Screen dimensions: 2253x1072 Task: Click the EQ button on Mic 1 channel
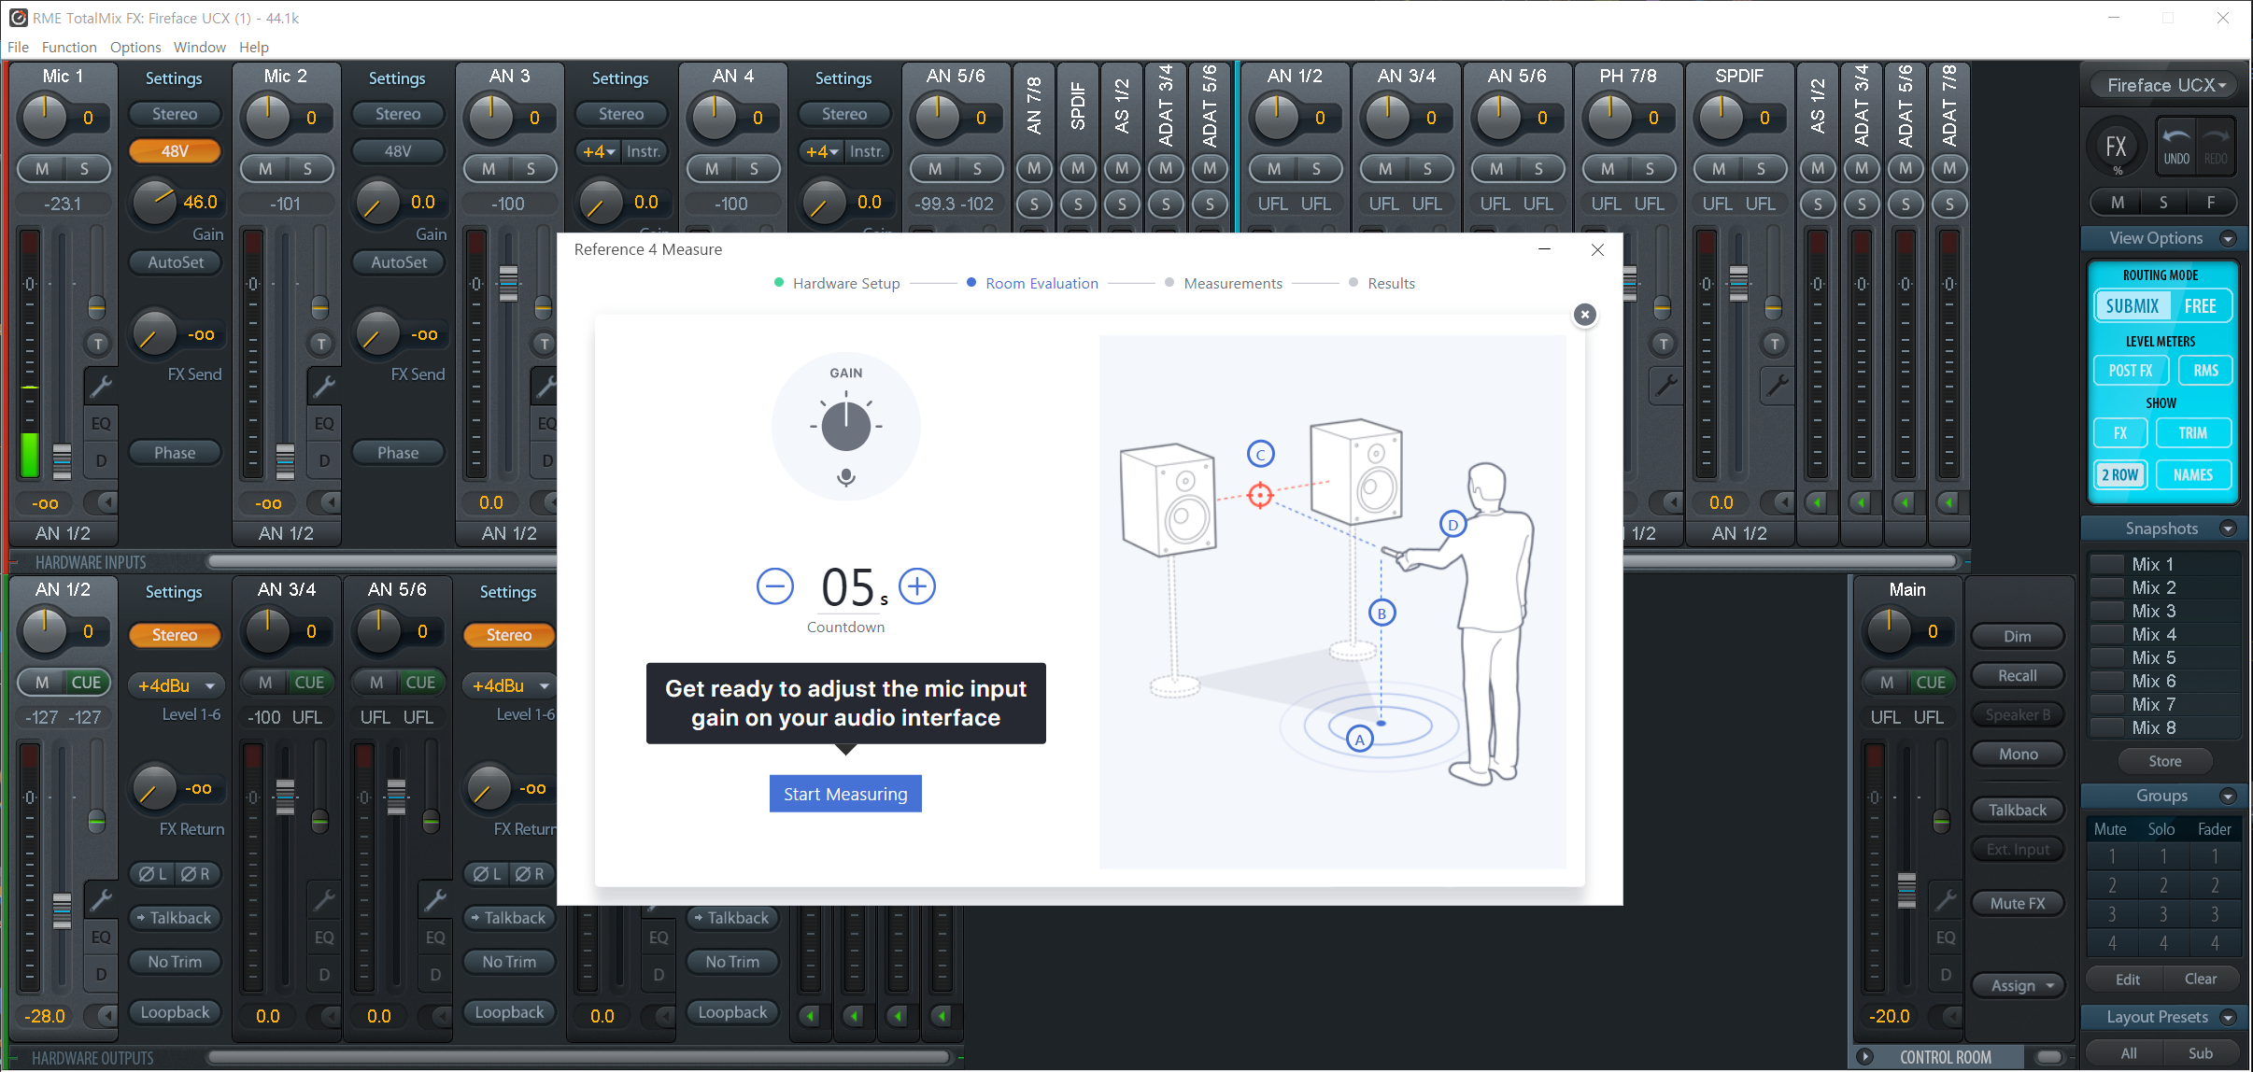pos(100,423)
